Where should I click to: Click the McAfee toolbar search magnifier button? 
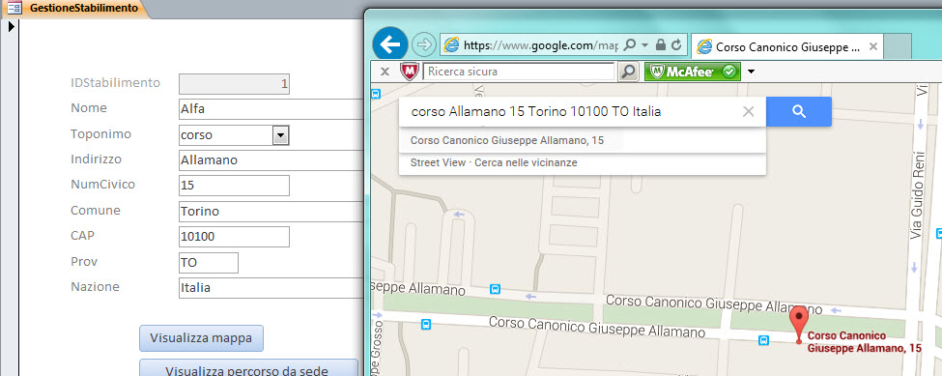627,72
